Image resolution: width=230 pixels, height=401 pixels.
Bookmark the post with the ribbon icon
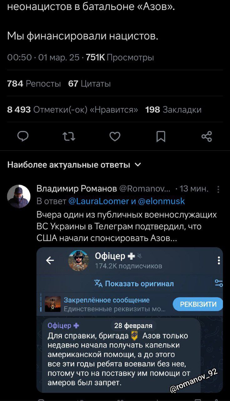(161, 137)
